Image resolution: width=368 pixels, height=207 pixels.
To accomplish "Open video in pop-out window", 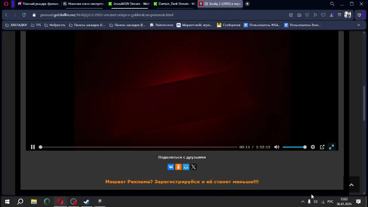I will click(x=322, y=147).
